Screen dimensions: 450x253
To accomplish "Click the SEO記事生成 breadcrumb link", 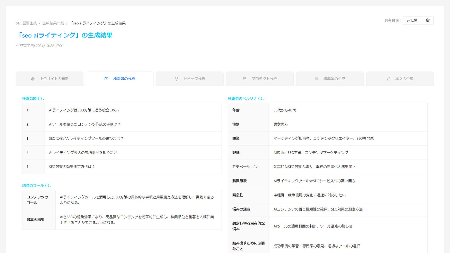I will [26, 23].
